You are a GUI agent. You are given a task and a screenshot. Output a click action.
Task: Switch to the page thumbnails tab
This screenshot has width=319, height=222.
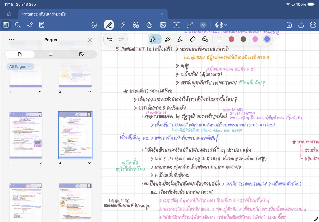click(20, 54)
